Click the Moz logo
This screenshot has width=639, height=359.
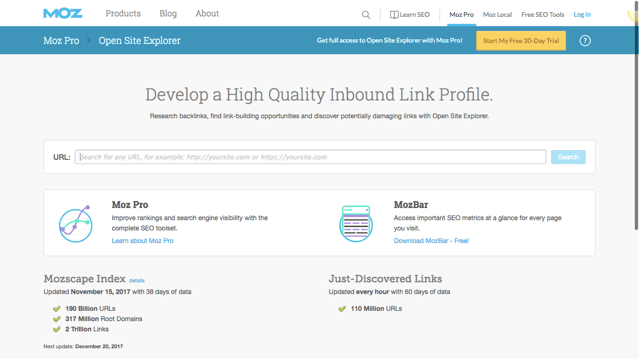click(63, 14)
